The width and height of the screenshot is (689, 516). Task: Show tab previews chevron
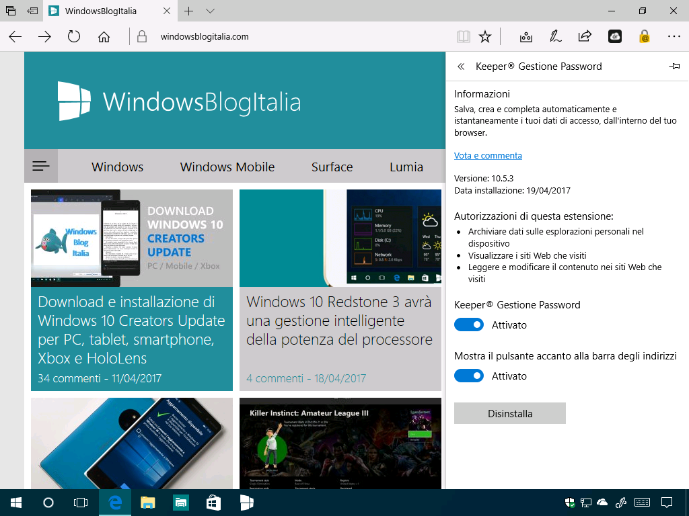pyautogui.click(x=210, y=11)
